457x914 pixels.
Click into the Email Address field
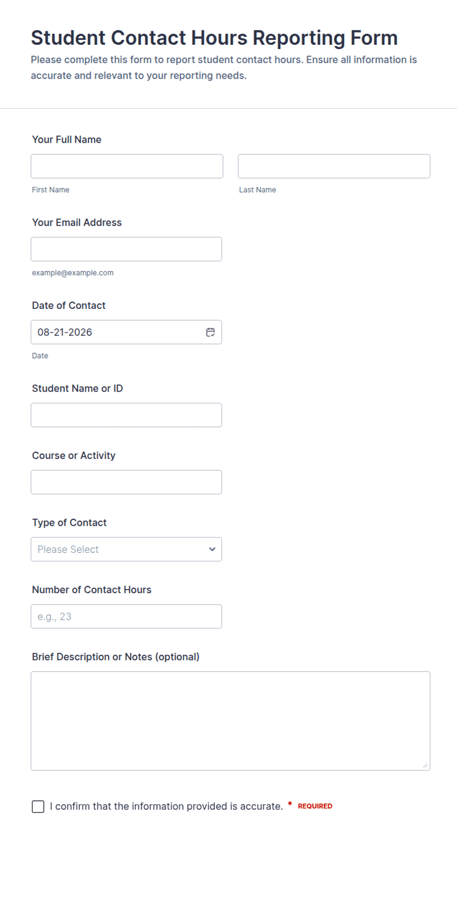[x=126, y=249]
